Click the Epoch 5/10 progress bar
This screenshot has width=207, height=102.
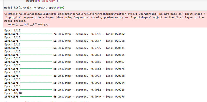point(36,62)
